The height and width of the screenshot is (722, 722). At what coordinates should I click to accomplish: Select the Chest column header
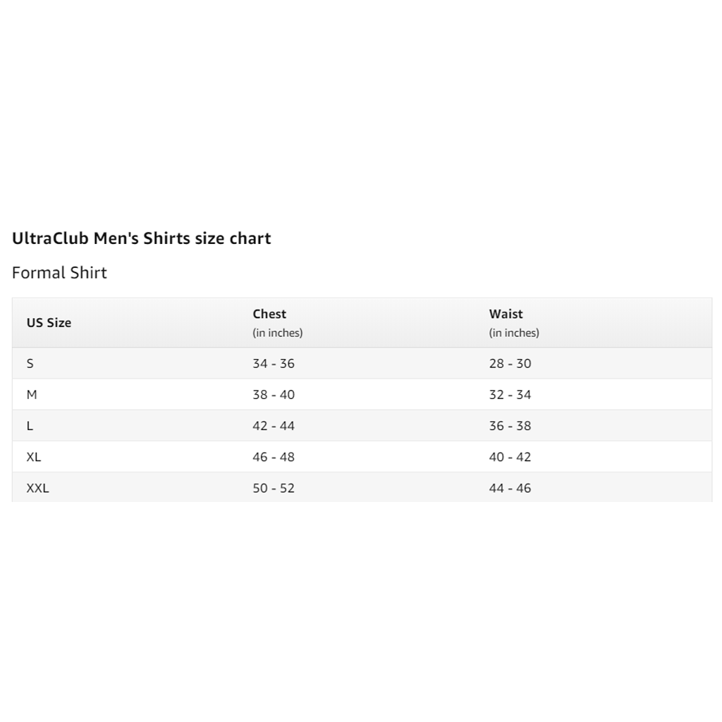click(x=269, y=314)
